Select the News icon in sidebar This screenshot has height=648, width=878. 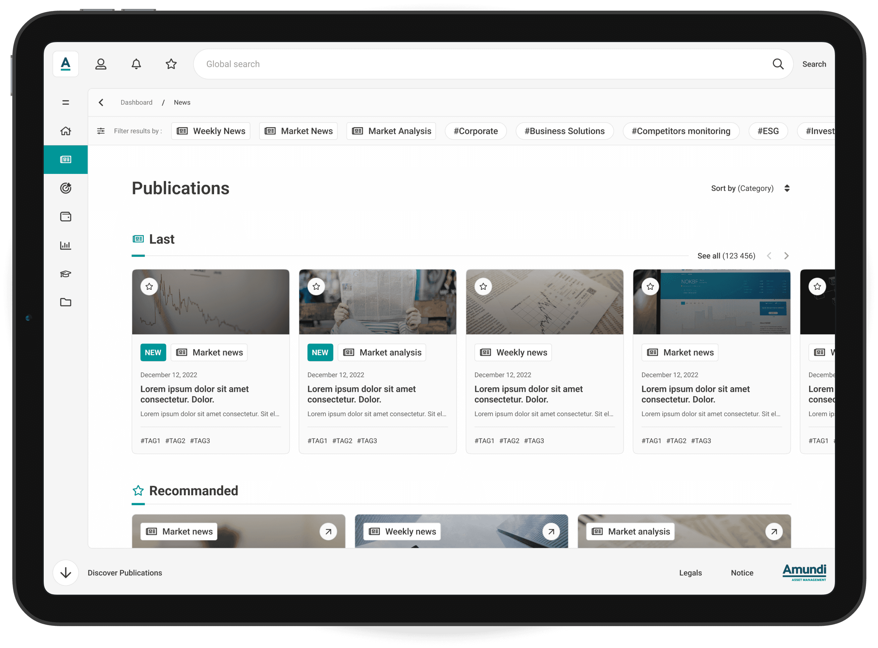(x=66, y=160)
